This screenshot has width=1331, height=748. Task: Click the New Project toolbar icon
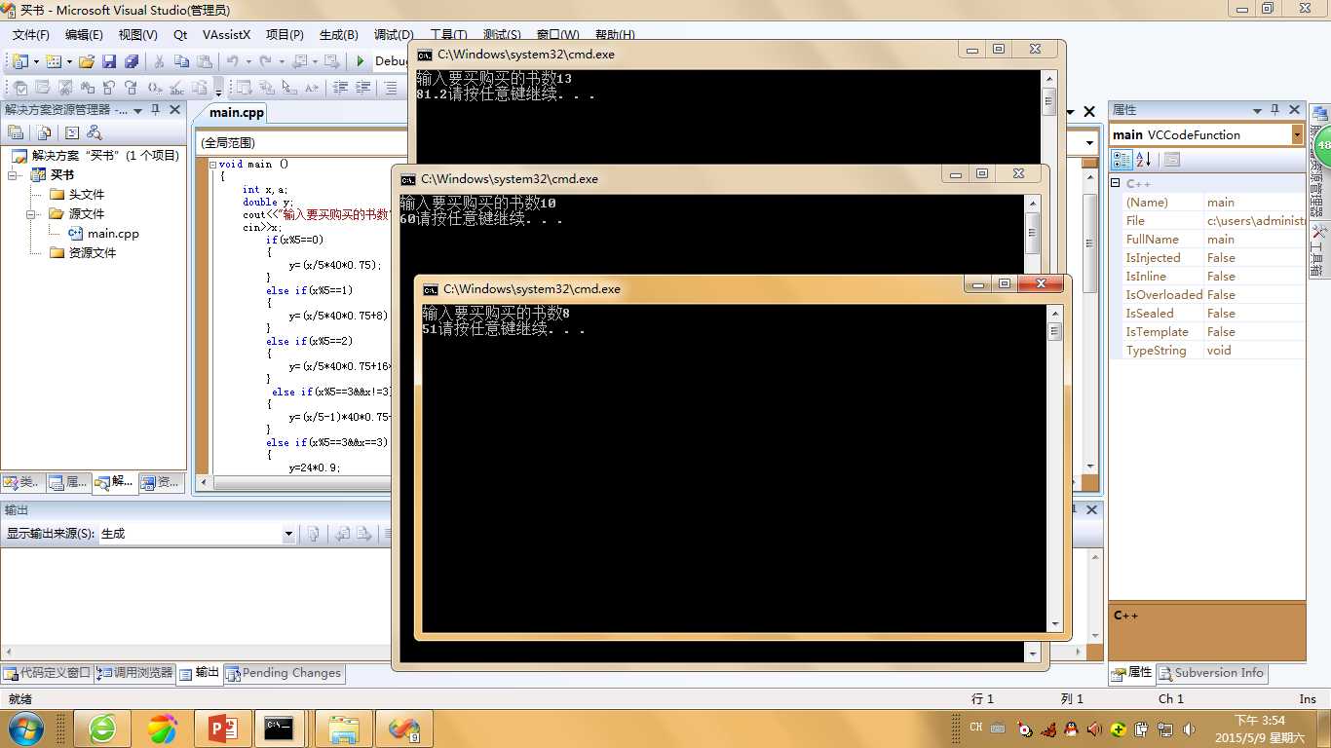19,61
